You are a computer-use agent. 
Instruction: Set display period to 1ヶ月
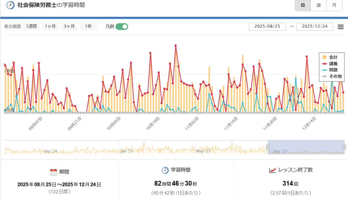(50, 27)
